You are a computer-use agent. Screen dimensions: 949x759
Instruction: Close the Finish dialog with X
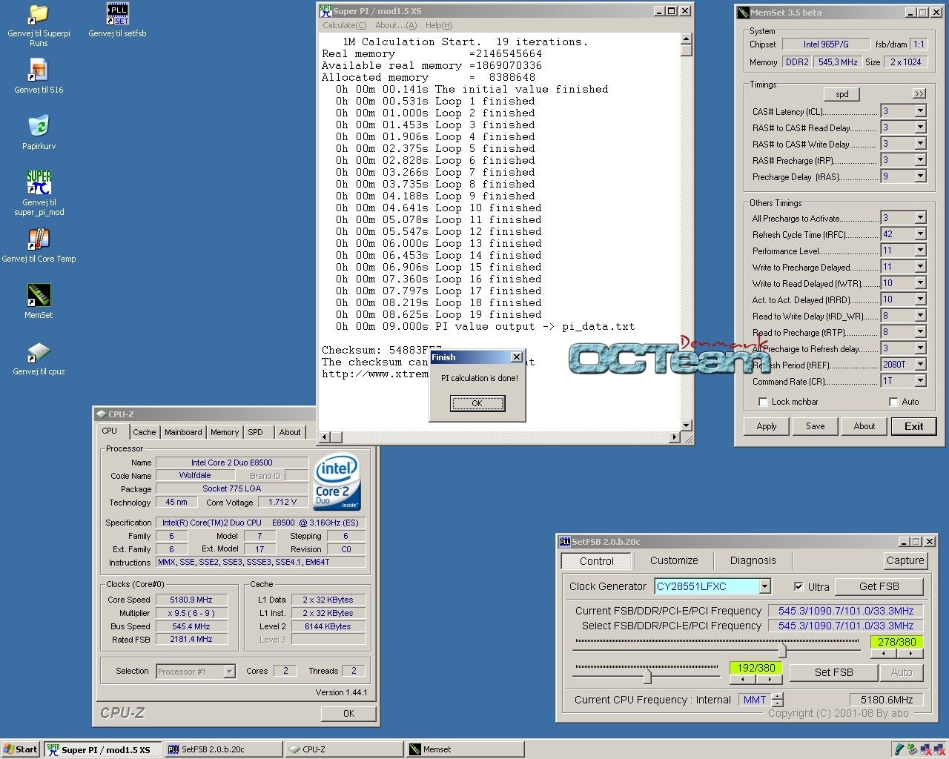[x=517, y=357]
